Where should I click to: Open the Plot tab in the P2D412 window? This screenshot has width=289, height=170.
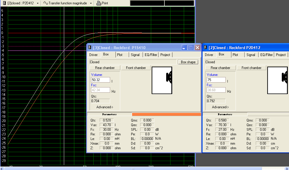click(x=235, y=55)
